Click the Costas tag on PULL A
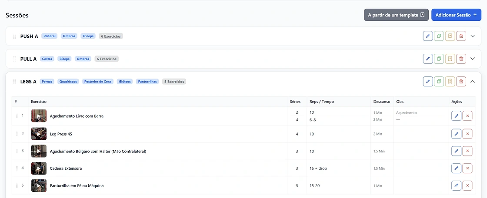This screenshot has width=487, height=198. (47, 59)
